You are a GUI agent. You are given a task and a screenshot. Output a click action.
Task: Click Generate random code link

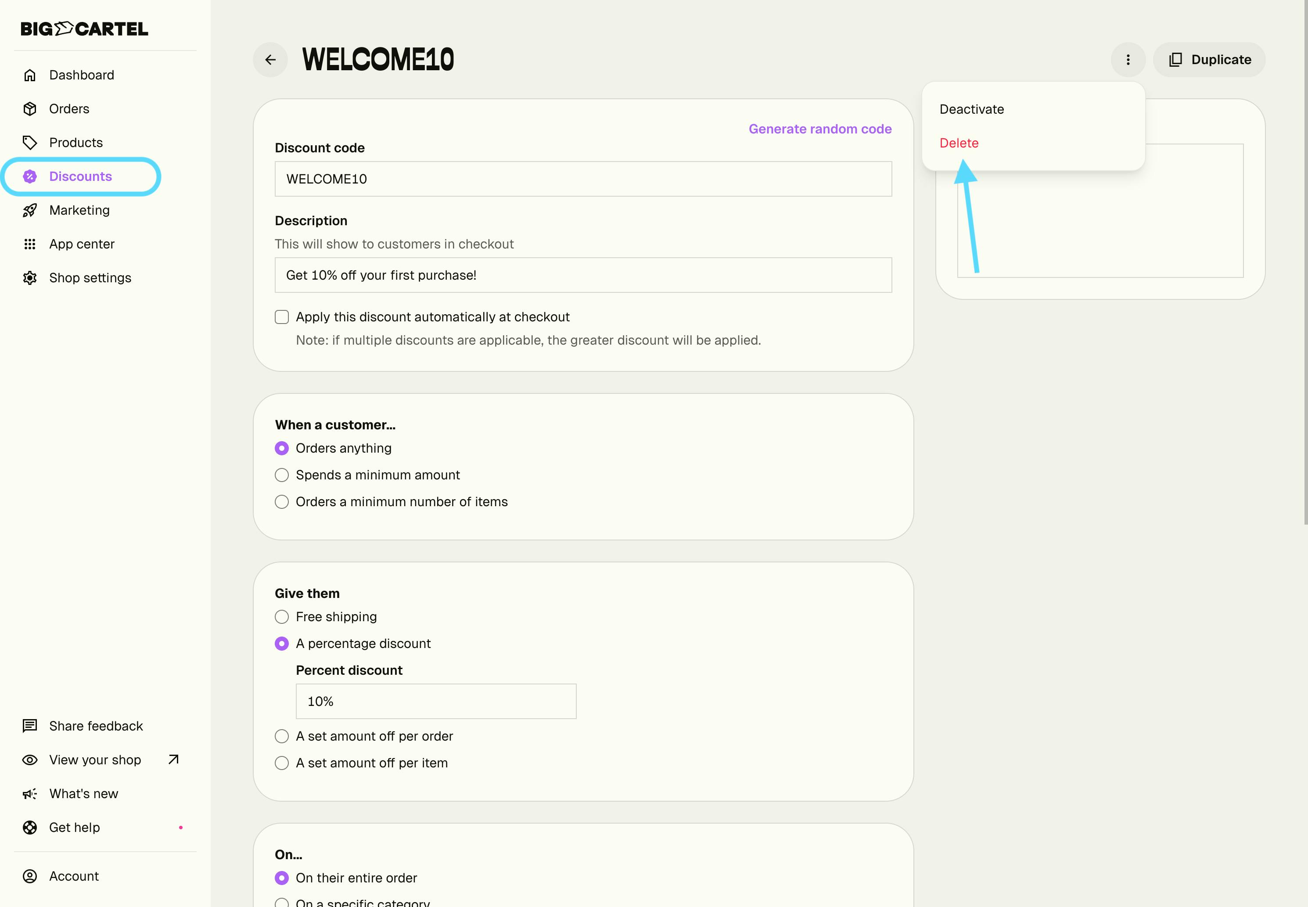[x=820, y=129]
